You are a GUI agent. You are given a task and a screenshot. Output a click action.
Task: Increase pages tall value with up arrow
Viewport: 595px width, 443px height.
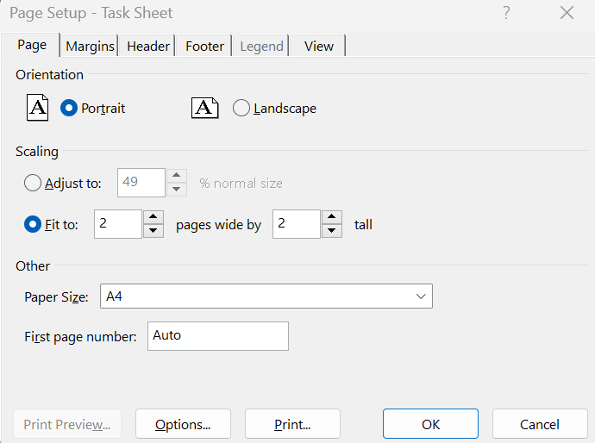[331, 217]
